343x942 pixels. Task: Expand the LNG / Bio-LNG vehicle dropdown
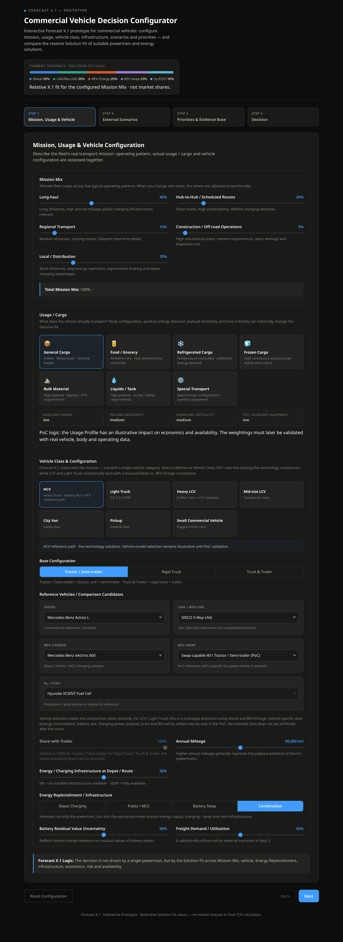238,617
